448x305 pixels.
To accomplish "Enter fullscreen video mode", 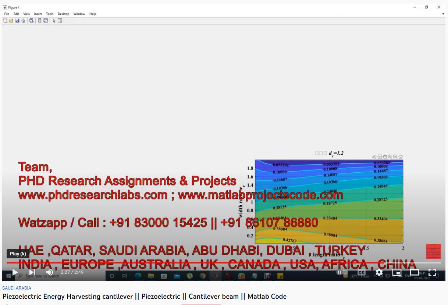I will pos(432,272).
